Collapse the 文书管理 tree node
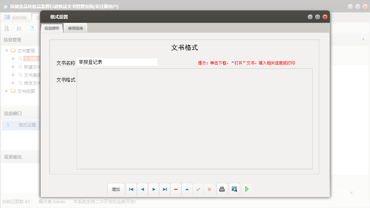The width and height of the screenshot is (370, 208). tap(6, 51)
